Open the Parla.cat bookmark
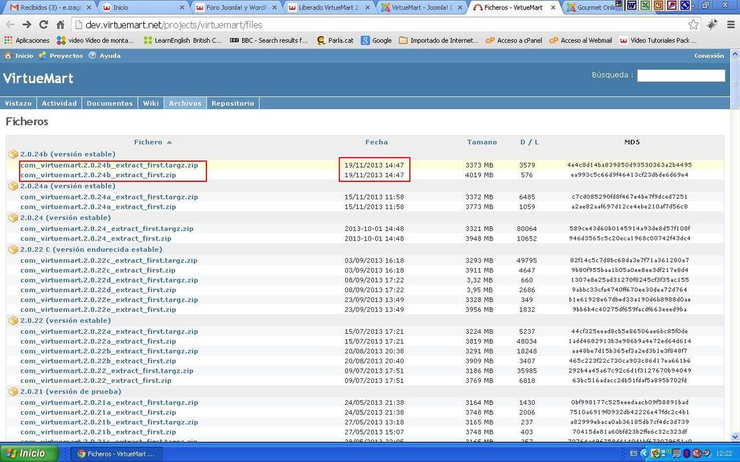 [x=335, y=40]
